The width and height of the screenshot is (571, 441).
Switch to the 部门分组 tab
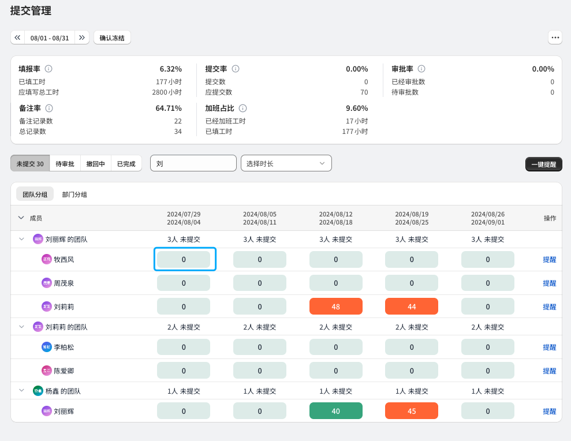pyautogui.click(x=74, y=194)
